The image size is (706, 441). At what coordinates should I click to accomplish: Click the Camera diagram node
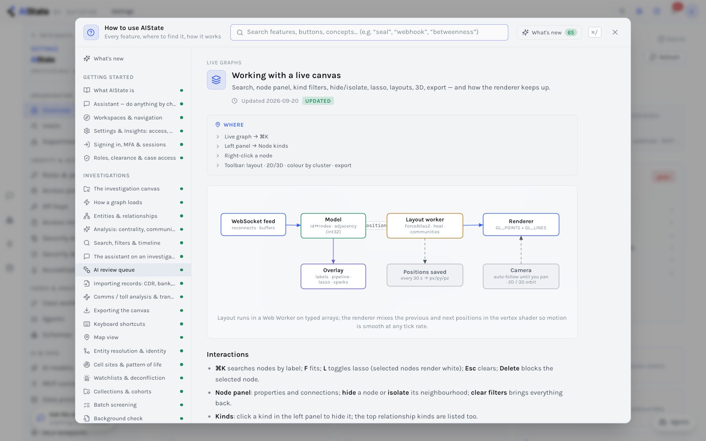pos(521,277)
